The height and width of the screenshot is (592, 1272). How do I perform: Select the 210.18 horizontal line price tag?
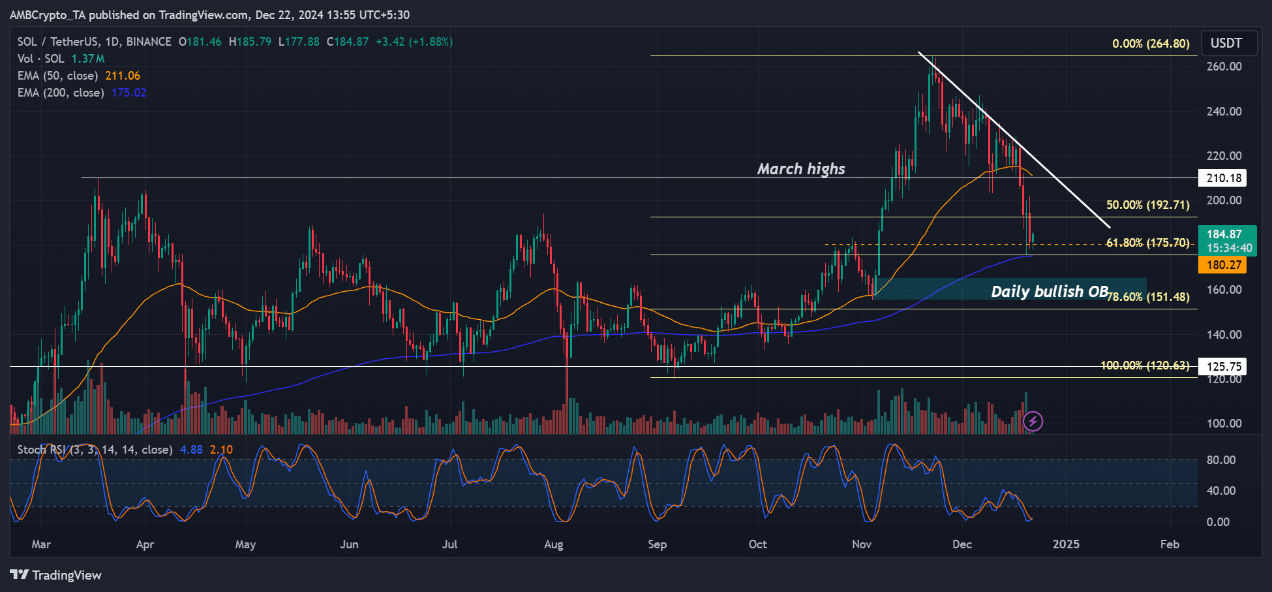pos(1224,178)
